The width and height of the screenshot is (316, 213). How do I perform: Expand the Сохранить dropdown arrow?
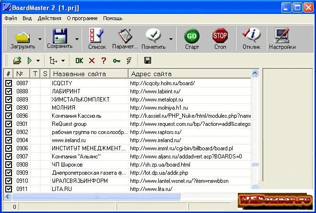pos(77,39)
